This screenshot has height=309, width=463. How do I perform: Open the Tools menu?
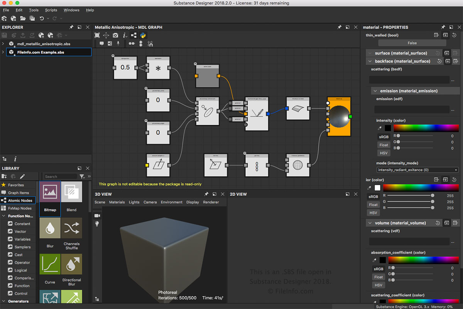click(x=34, y=10)
